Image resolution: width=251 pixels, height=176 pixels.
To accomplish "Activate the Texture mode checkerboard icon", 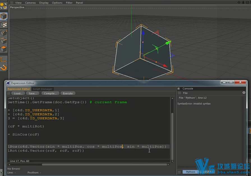I will (x=4, y=24).
